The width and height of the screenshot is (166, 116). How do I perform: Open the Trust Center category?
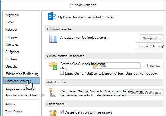[14, 112]
